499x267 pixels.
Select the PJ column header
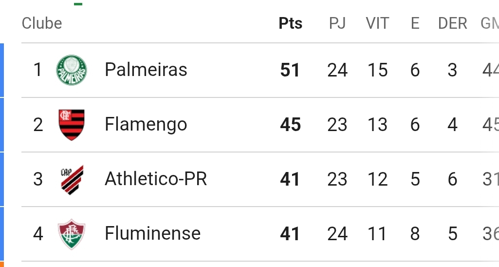(337, 23)
